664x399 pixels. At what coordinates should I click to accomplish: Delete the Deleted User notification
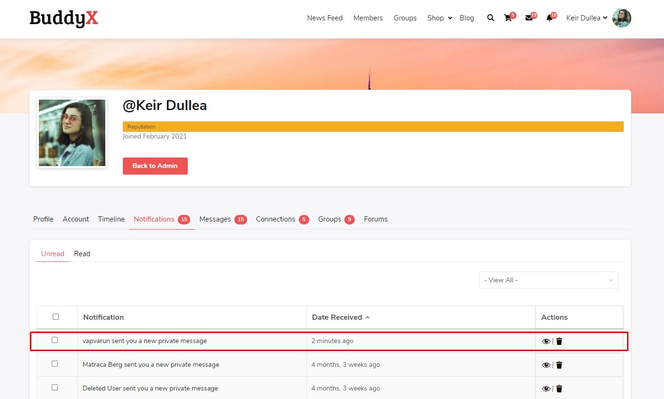tap(559, 389)
